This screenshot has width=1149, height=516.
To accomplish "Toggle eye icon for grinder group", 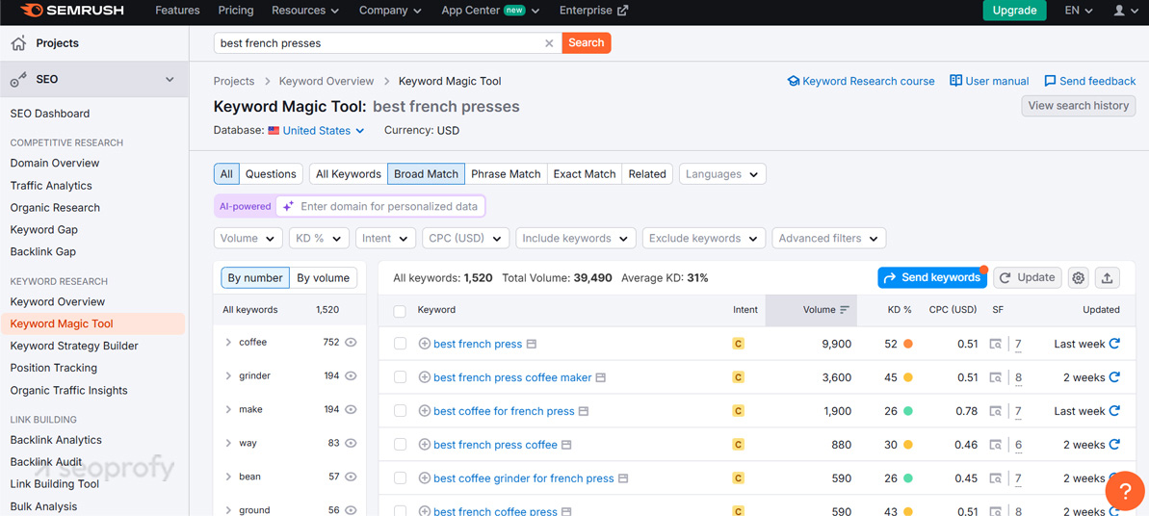I will click(x=351, y=376).
